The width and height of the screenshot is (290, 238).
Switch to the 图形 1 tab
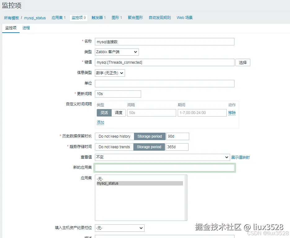117,18
